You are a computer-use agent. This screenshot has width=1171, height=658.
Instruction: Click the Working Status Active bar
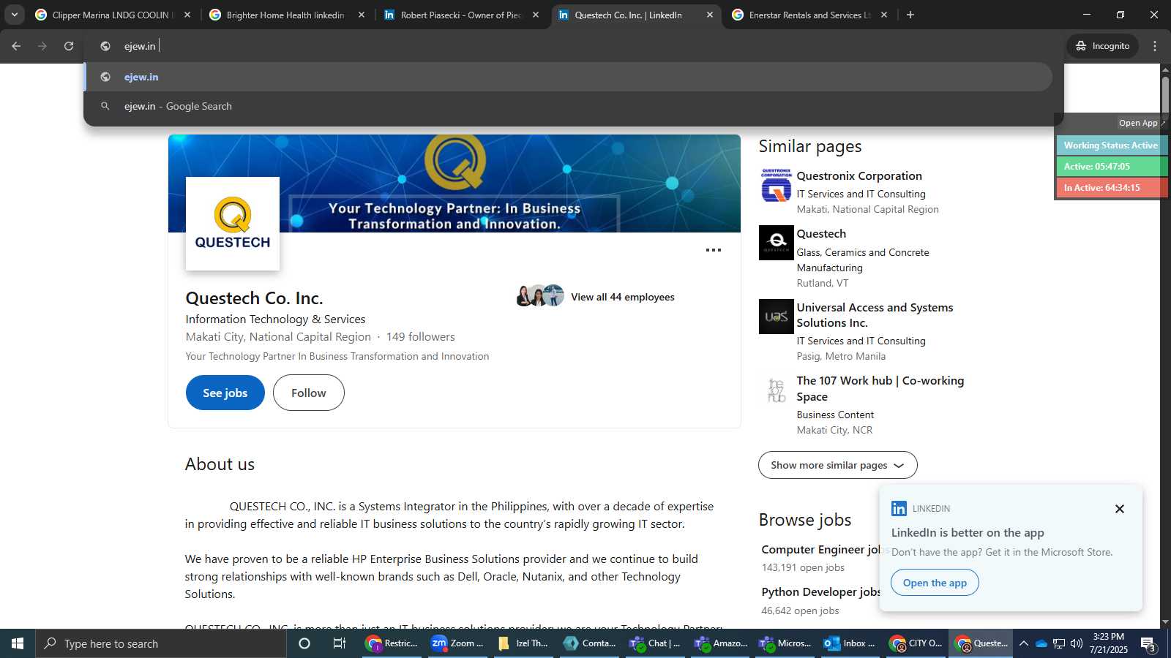point(1111,145)
